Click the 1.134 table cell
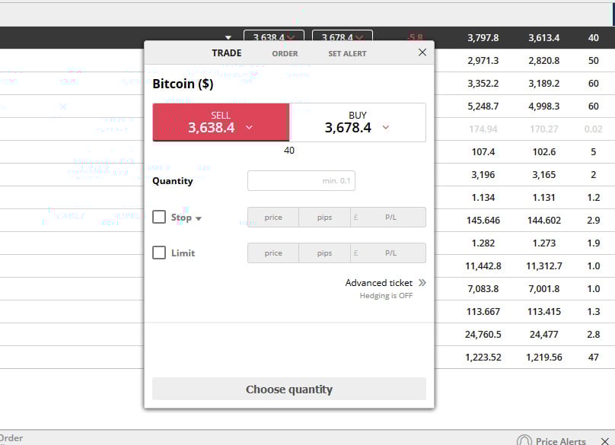This screenshot has width=615, height=445. (483, 198)
